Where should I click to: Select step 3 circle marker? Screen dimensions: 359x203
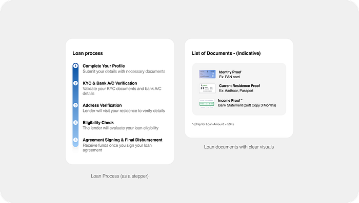click(x=75, y=105)
